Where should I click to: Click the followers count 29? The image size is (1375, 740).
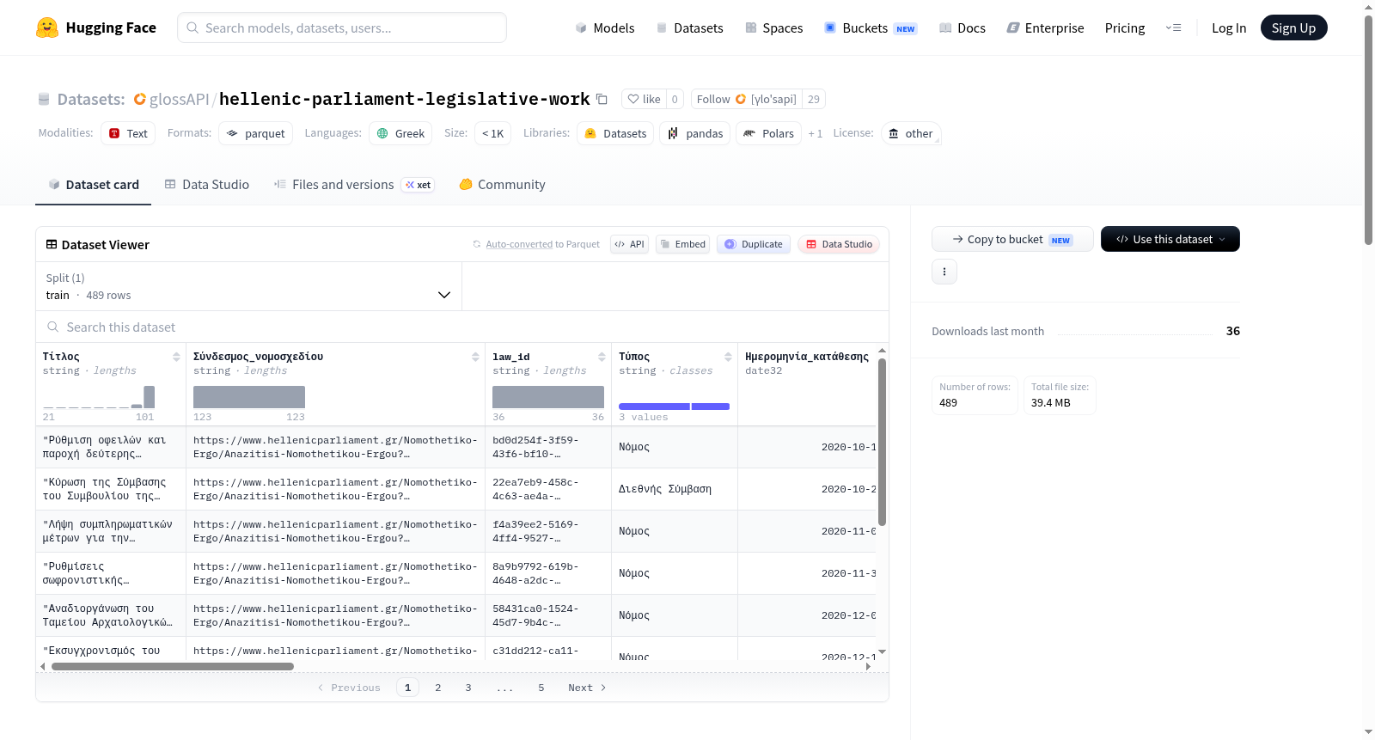[x=814, y=99]
